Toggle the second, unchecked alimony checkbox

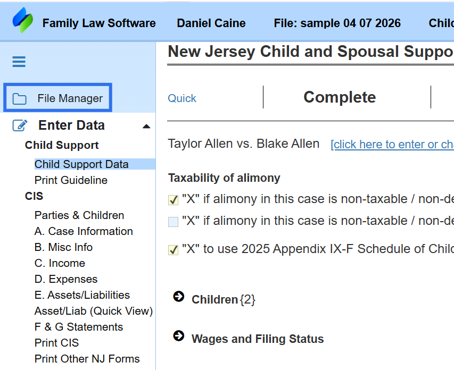(x=173, y=222)
